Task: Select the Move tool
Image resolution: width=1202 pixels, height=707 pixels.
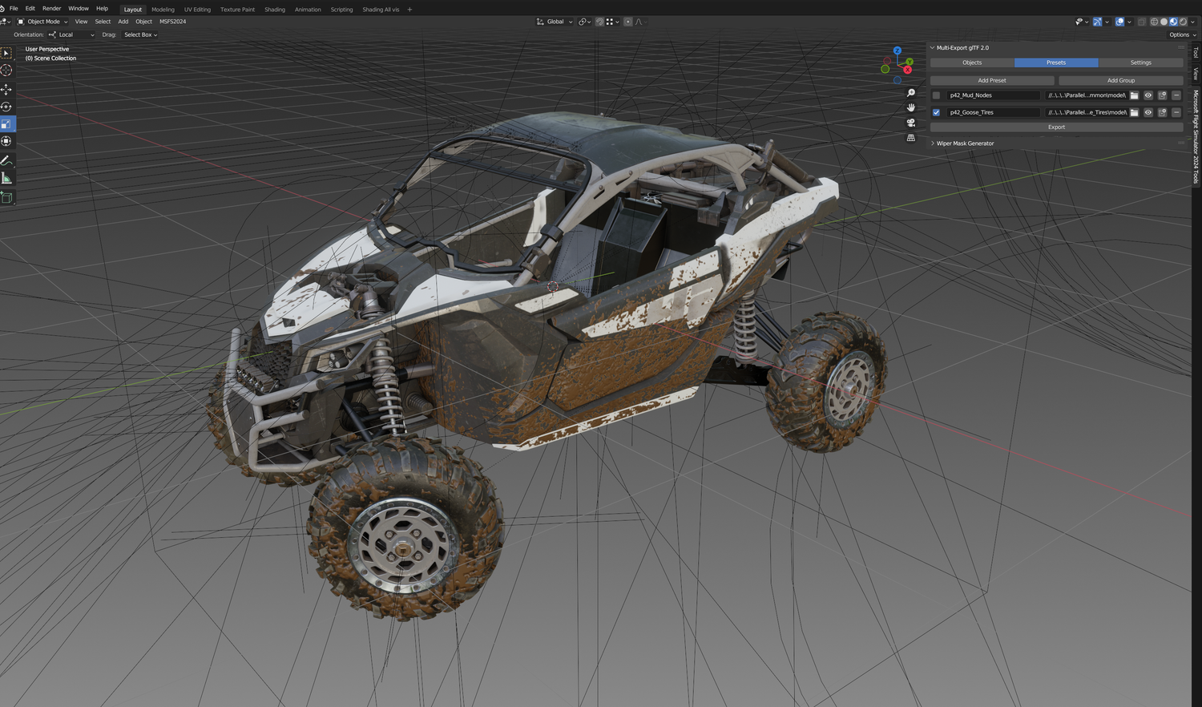Action: (6, 88)
